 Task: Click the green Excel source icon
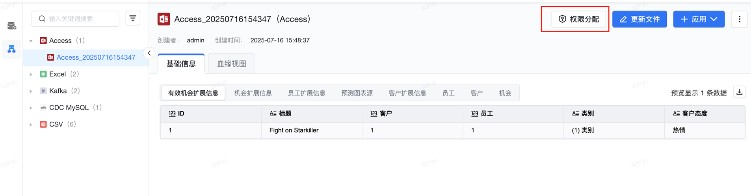tap(43, 74)
